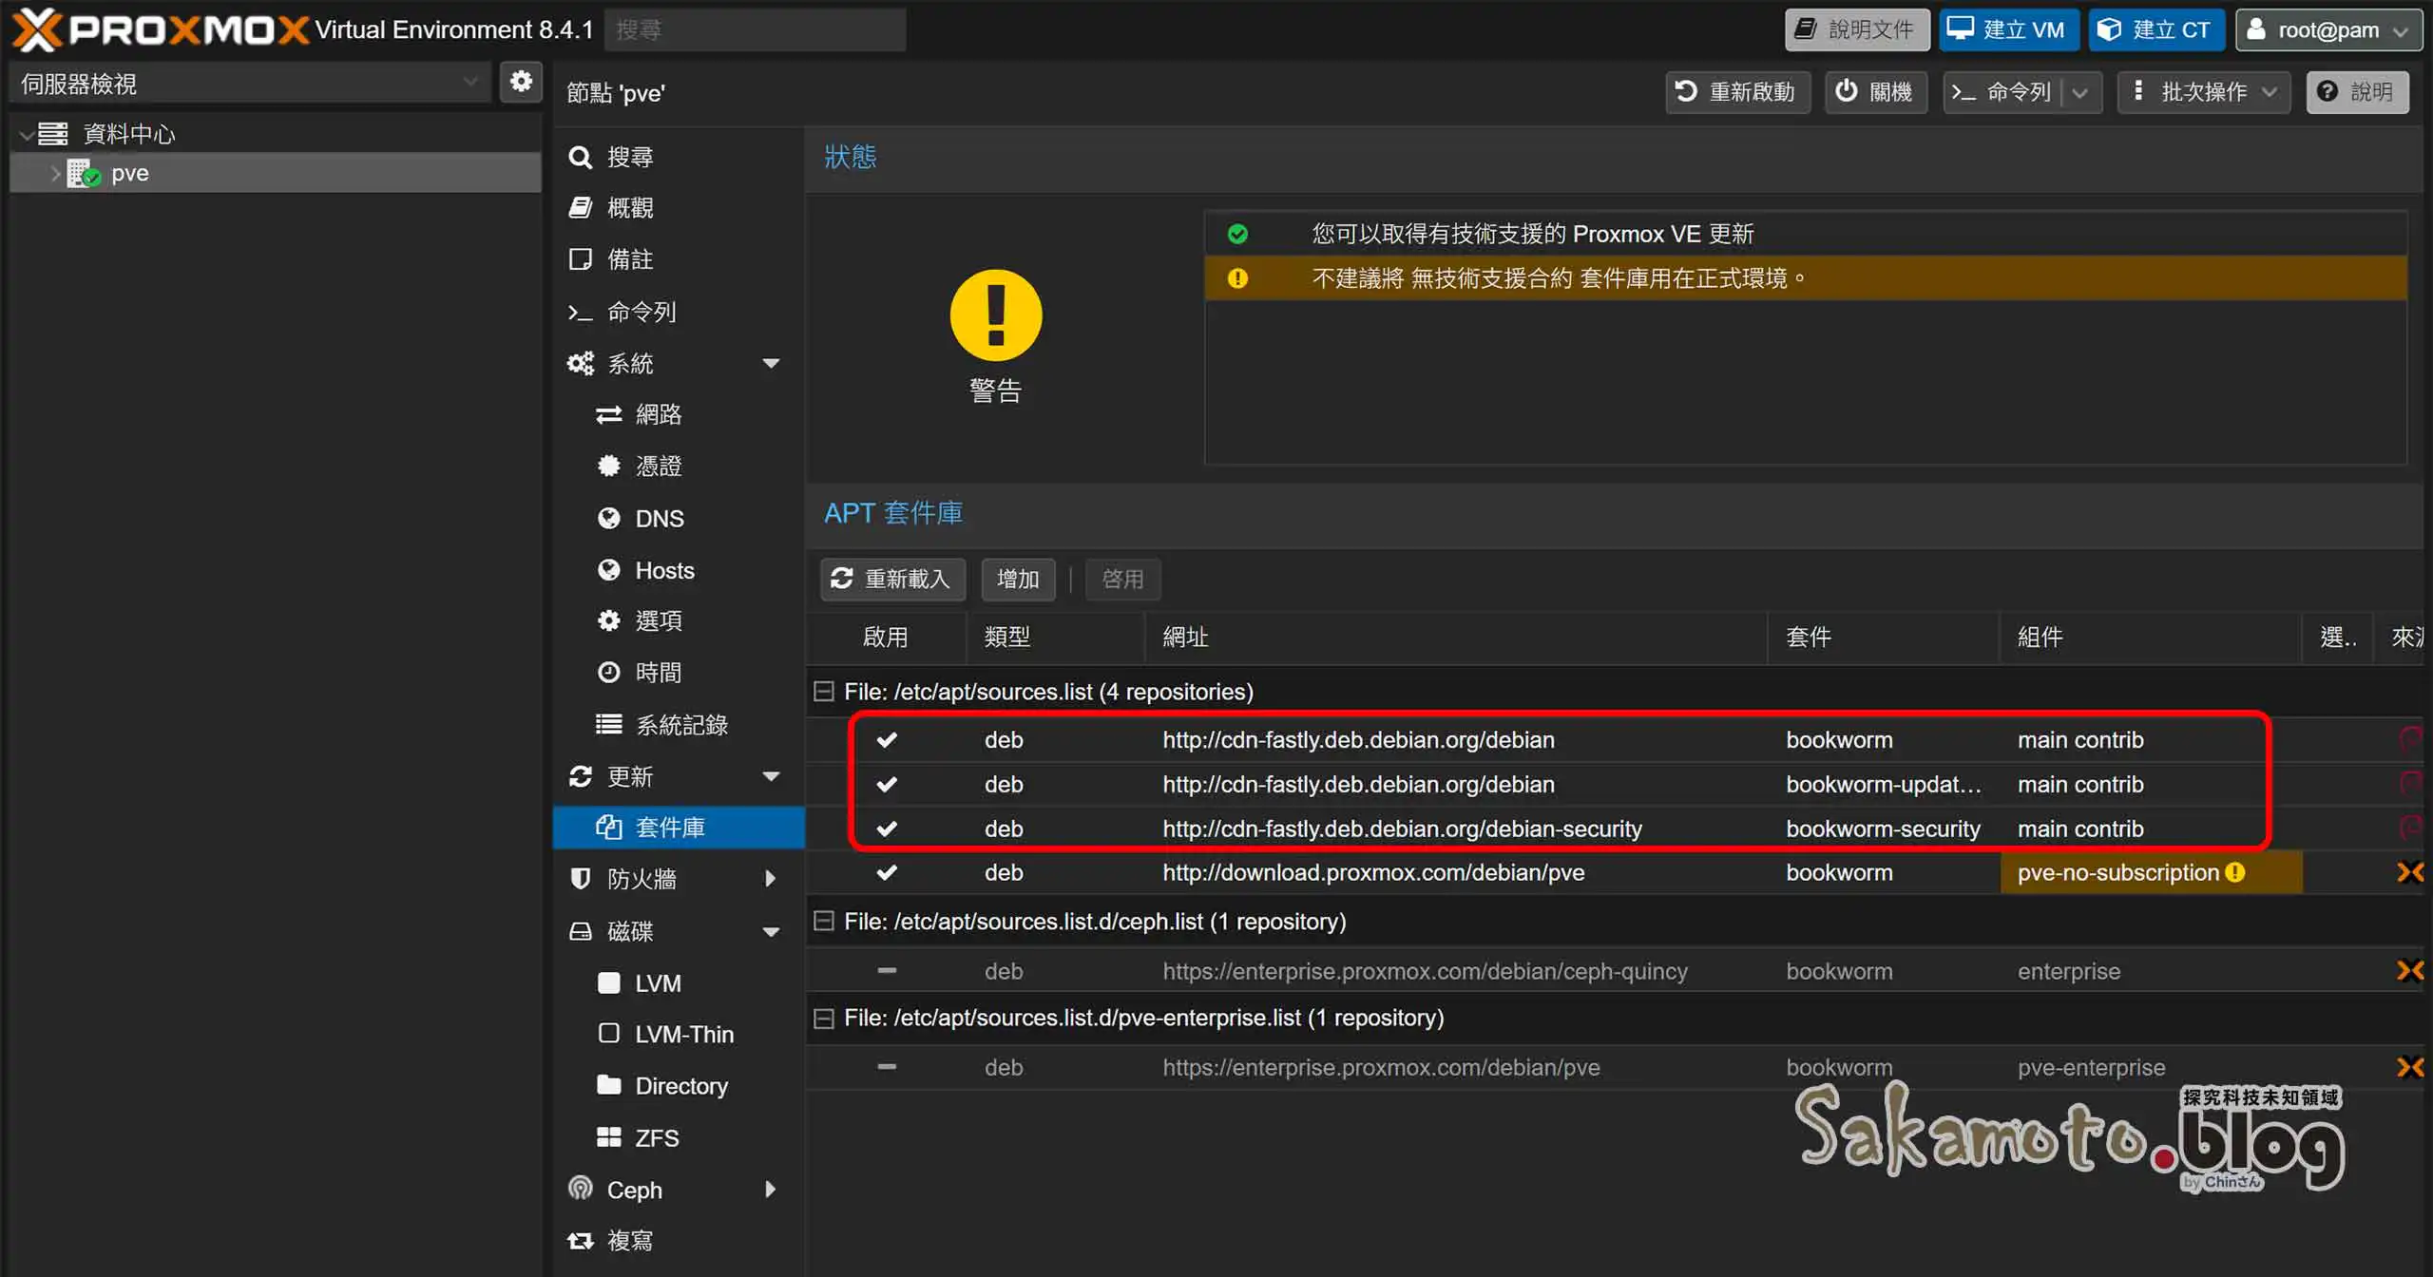This screenshot has height=1277, width=2433.
Task: Switch to the 概觀 overview page
Action: click(x=630, y=207)
